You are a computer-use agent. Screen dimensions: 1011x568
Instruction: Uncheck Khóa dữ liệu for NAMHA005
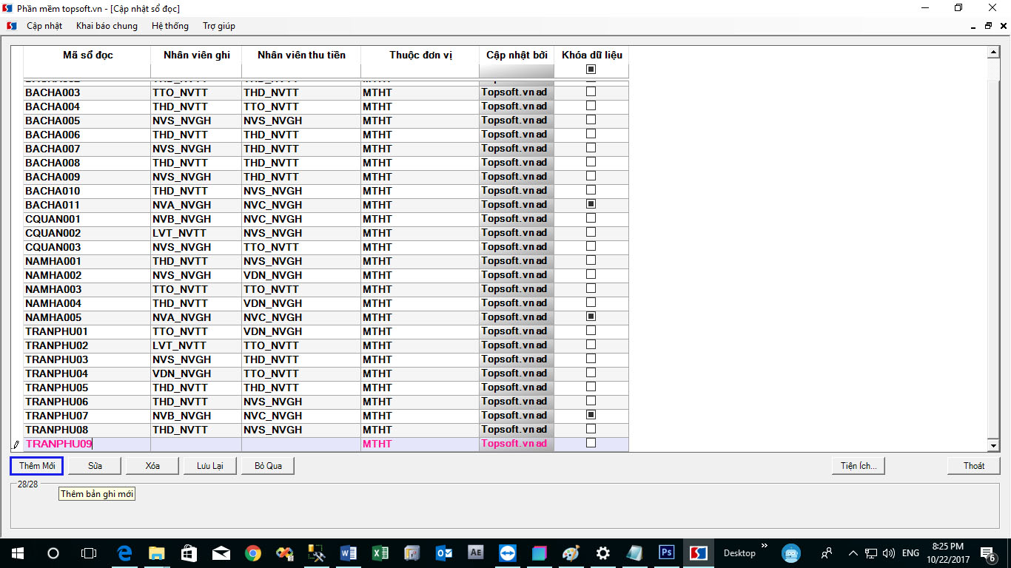coord(591,317)
